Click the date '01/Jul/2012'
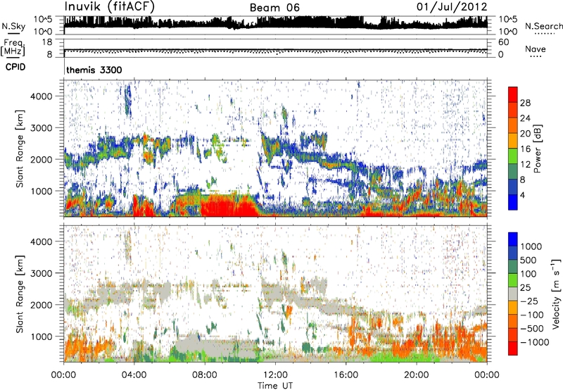This screenshot has height=390, width=563. 452,7
